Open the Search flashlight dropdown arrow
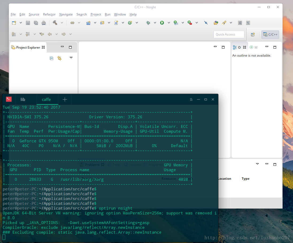Image resolution: width=293 pixels, height=243 pixels. tap(231, 23)
